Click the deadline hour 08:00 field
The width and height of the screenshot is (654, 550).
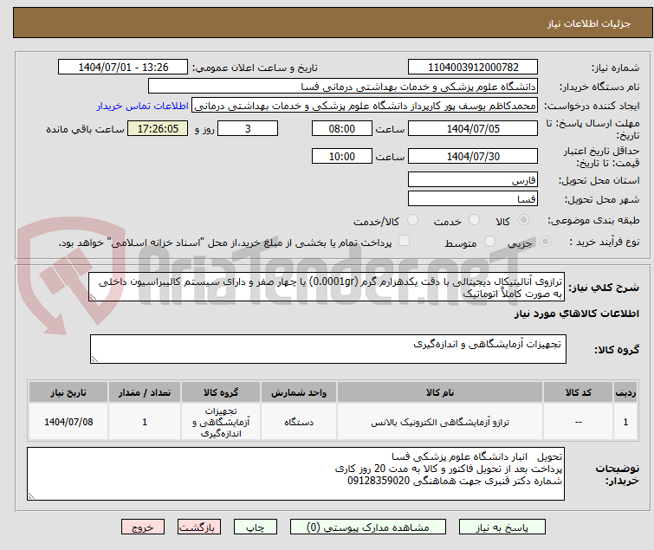341,128
